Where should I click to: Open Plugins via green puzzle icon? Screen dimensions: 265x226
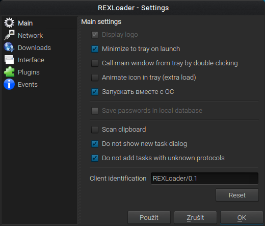tap(9, 72)
